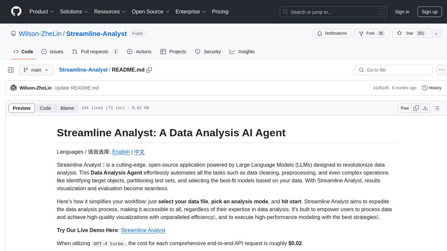Open the 中文 language link
This screenshot has width=447, height=251.
click(x=139, y=152)
